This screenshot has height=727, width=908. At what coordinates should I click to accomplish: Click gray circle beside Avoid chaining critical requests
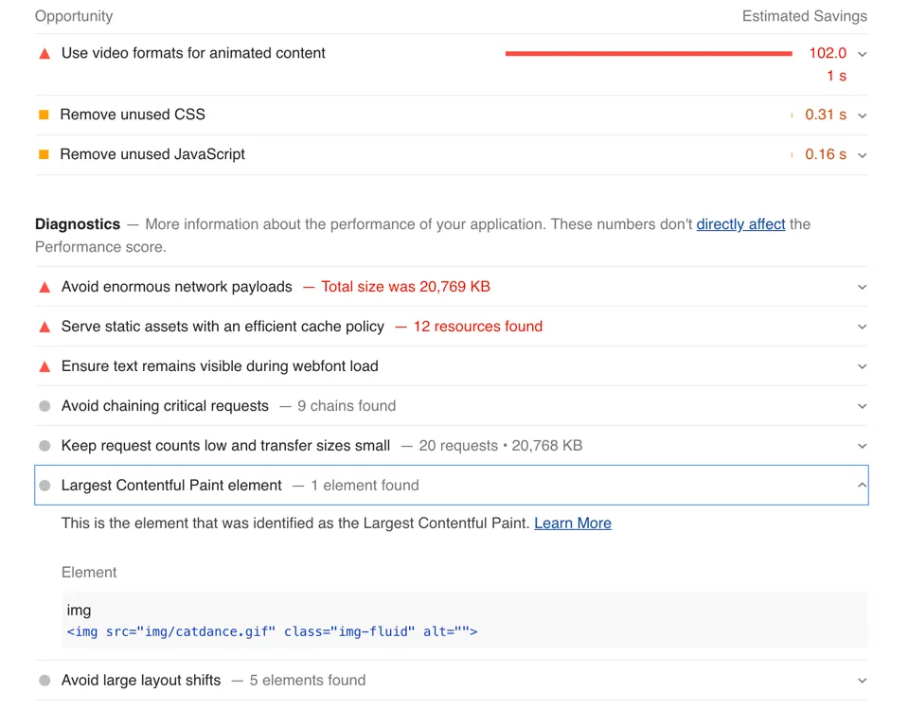(45, 406)
